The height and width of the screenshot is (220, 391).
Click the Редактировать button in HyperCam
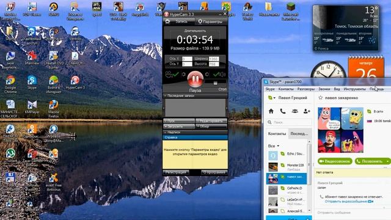[211, 121]
